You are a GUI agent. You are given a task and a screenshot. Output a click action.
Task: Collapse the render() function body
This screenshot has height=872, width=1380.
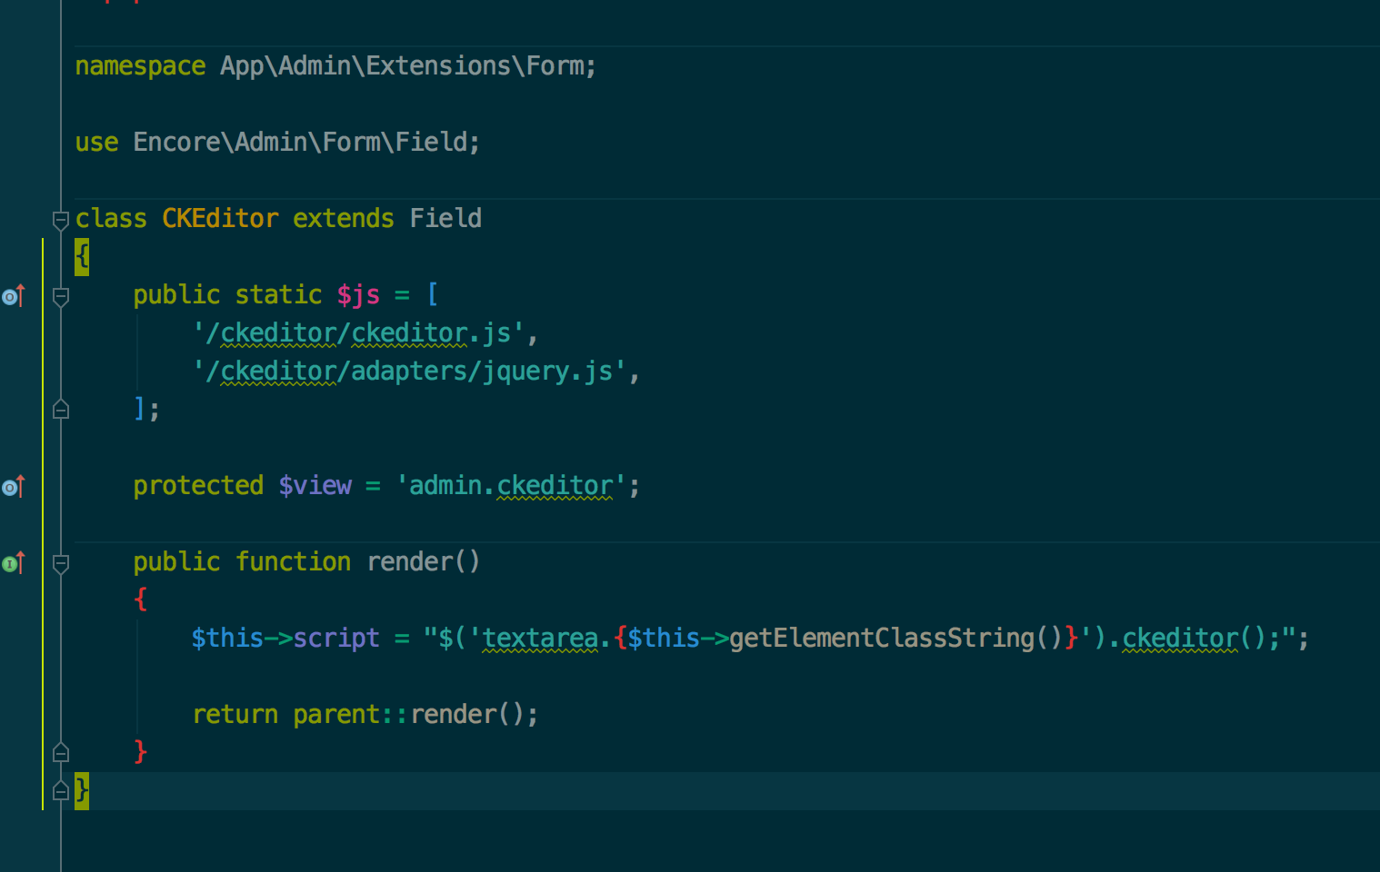coord(61,562)
